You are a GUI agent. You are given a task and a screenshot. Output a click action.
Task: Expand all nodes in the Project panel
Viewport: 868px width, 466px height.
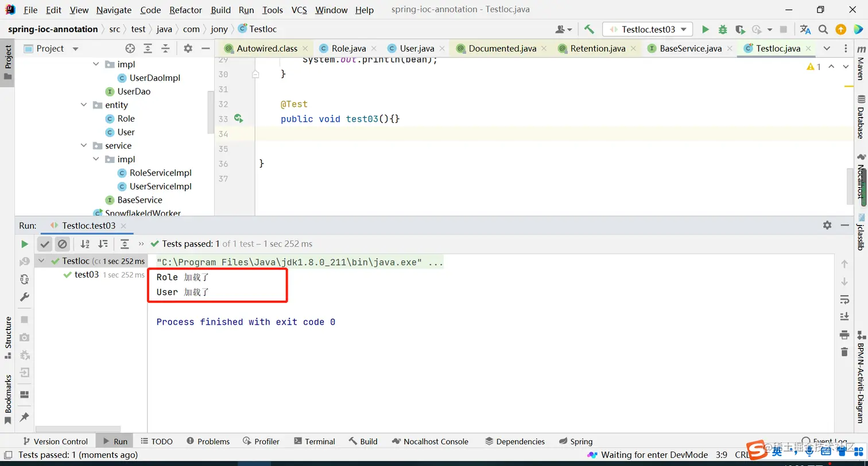148,49
